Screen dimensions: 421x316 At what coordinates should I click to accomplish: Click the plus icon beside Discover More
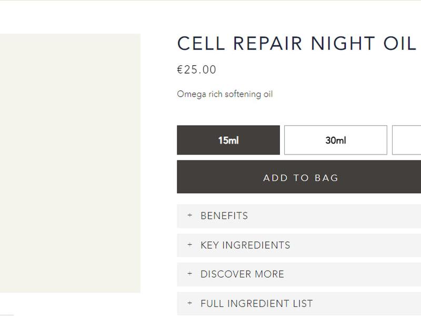190,274
